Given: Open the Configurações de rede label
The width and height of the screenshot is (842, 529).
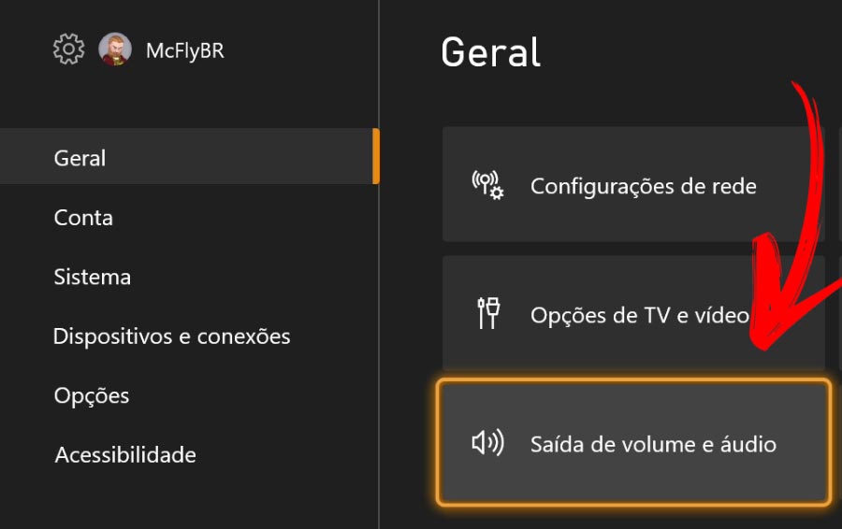Looking at the screenshot, I should click(644, 186).
